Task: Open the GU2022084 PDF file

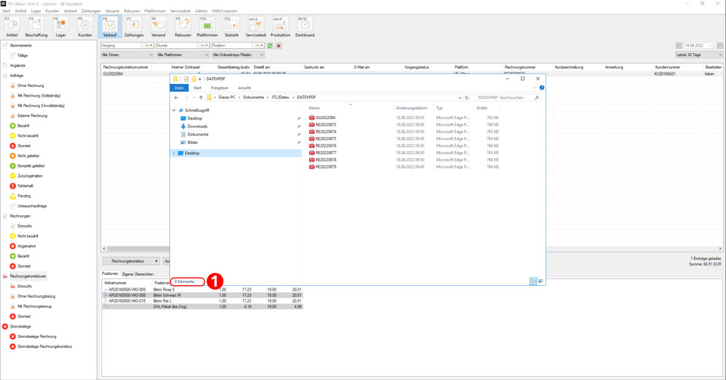Action: click(325, 118)
